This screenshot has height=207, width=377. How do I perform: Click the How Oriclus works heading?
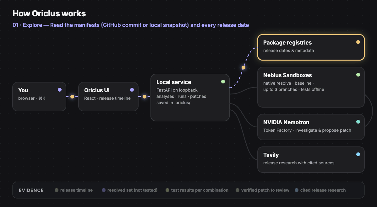pyautogui.click(x=49, y=13)
